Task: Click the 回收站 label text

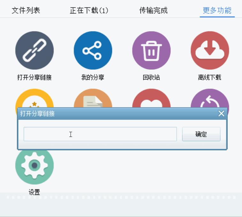Action: click(x=151, y=77)
